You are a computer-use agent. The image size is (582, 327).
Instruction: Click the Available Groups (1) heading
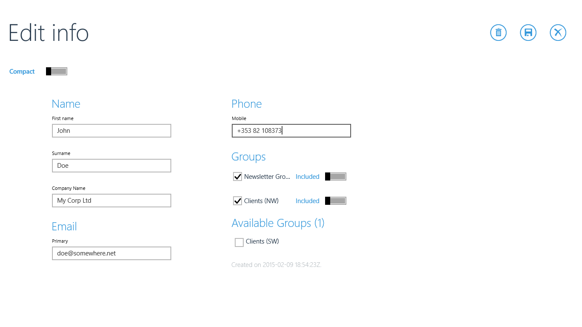coord(278,223)
